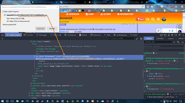Viewport: 185px width, 103px height.
Task: Open the dock position dropdown in devtools
Action: (161, 35)
